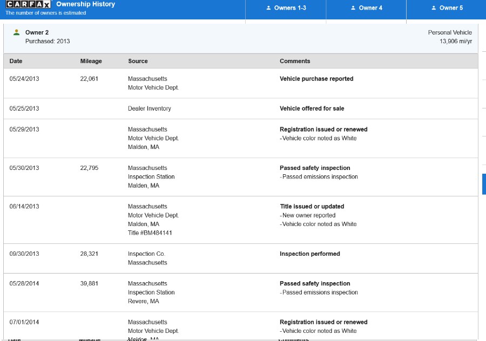
Task: Click 'Purchased: 2013' text
Action: 48,41
